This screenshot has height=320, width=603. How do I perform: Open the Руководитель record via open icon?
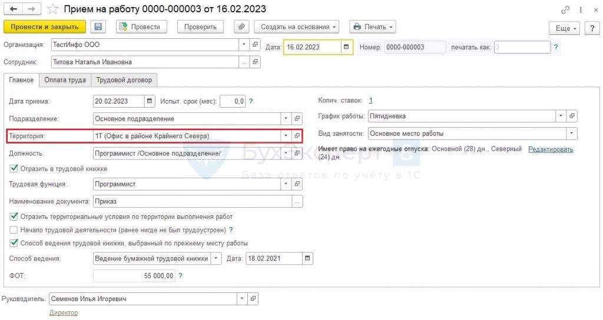pyautogui.click(x=253, y=299)
